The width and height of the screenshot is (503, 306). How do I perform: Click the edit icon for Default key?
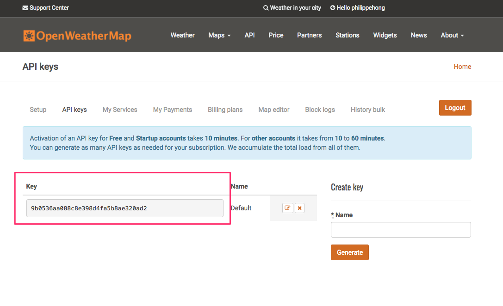288,208
